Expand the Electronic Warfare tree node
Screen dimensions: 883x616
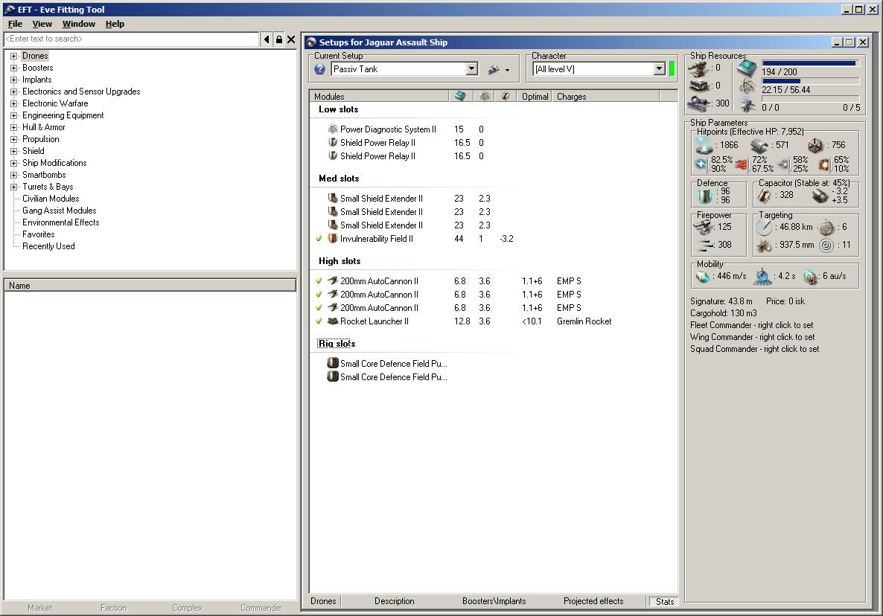pyautogui.click(x=14, y=103)
